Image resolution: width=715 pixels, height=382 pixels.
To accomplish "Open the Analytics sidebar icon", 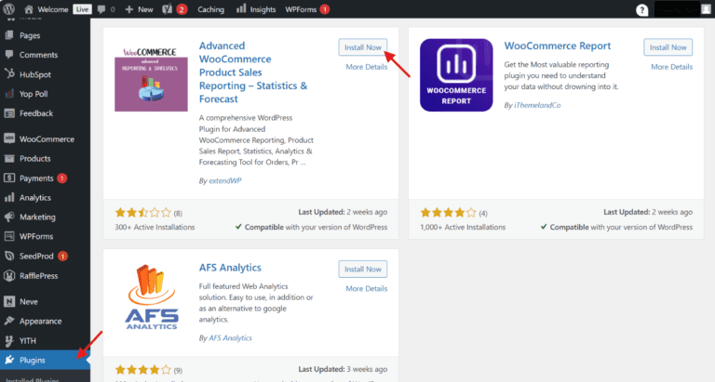I will tap(9, 198).
